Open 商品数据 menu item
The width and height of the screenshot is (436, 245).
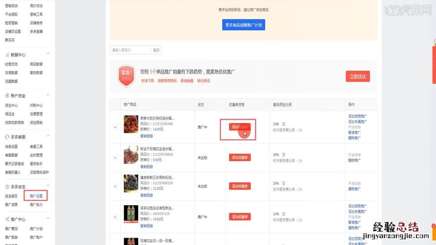[36, 64]
